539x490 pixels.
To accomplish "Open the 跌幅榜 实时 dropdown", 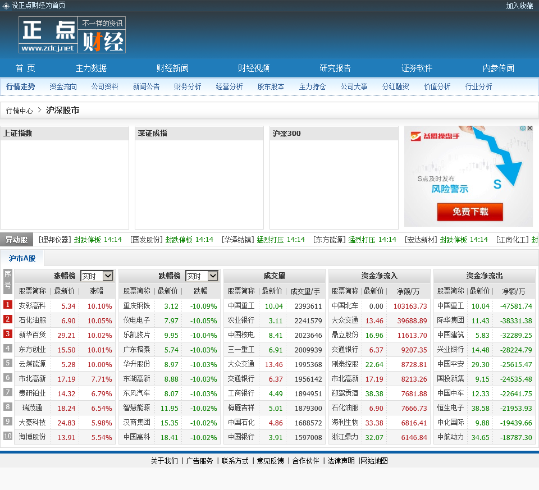I will click(x=202, y=276).
